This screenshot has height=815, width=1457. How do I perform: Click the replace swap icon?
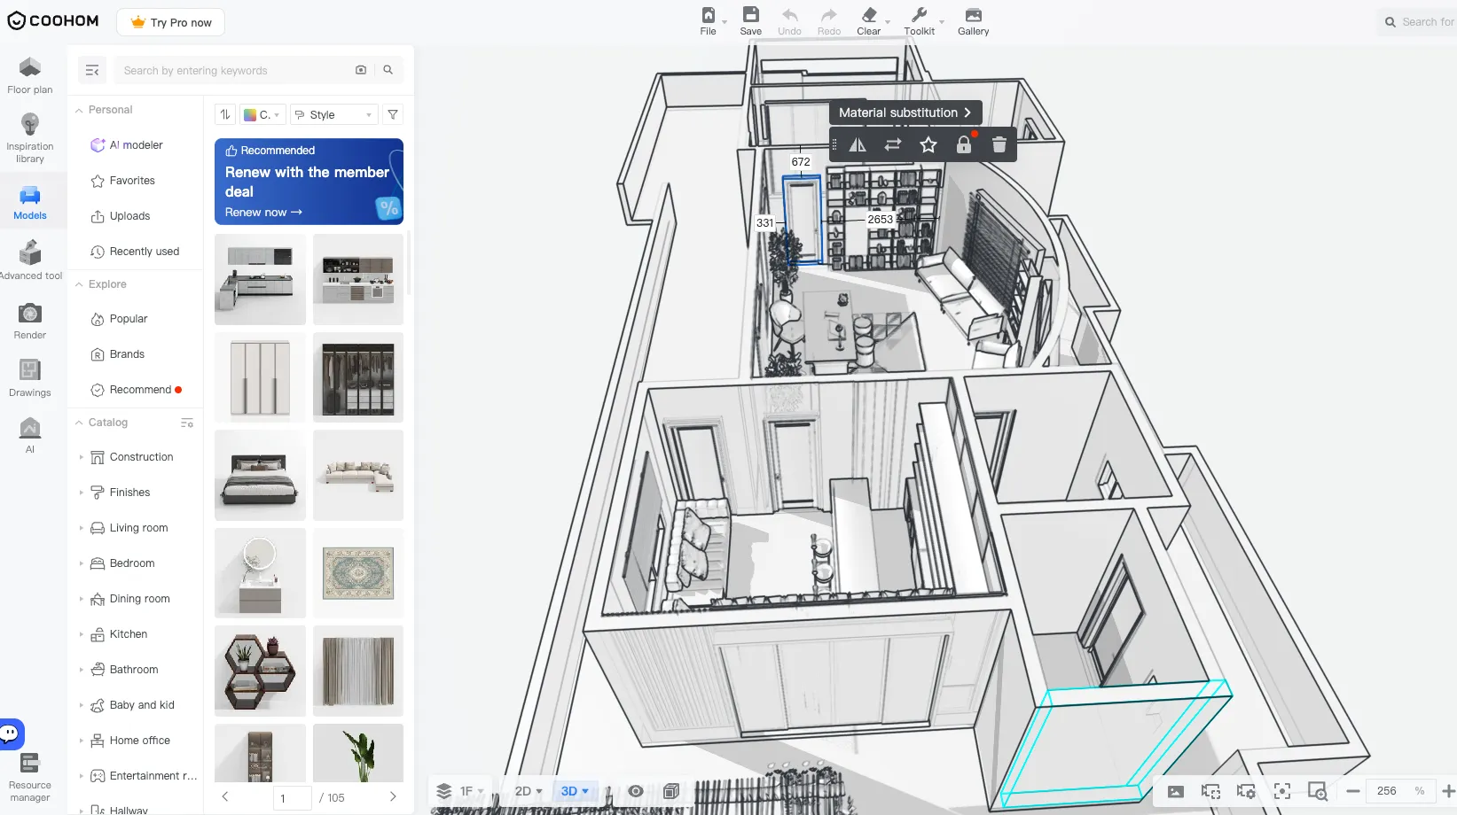coord(893,144)
